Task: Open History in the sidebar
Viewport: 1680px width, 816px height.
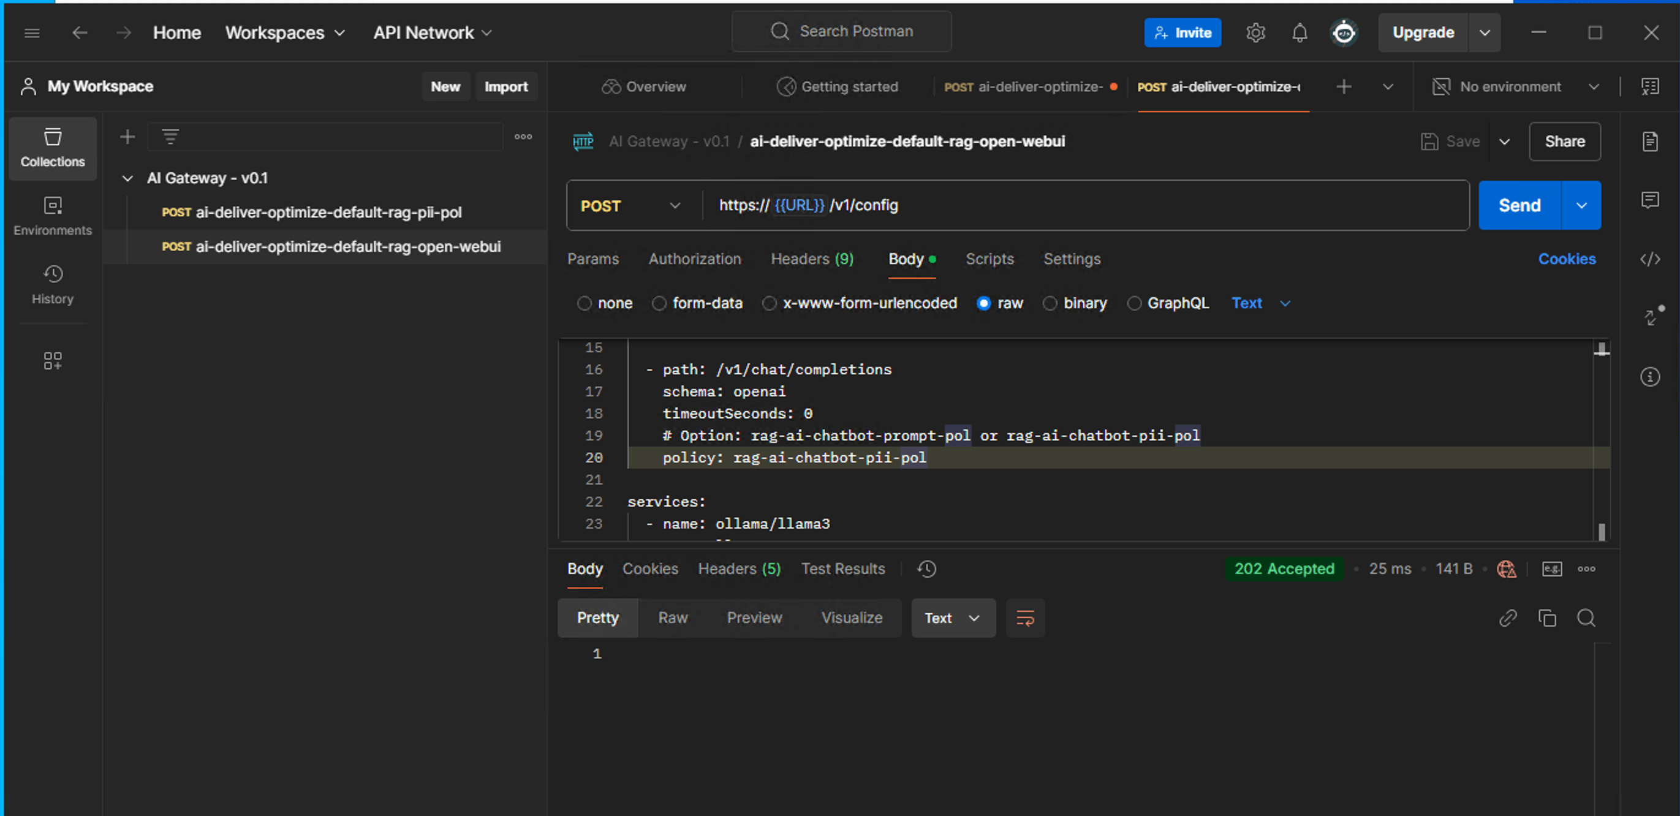Action: pyautogui.click(x=53, y=284)
